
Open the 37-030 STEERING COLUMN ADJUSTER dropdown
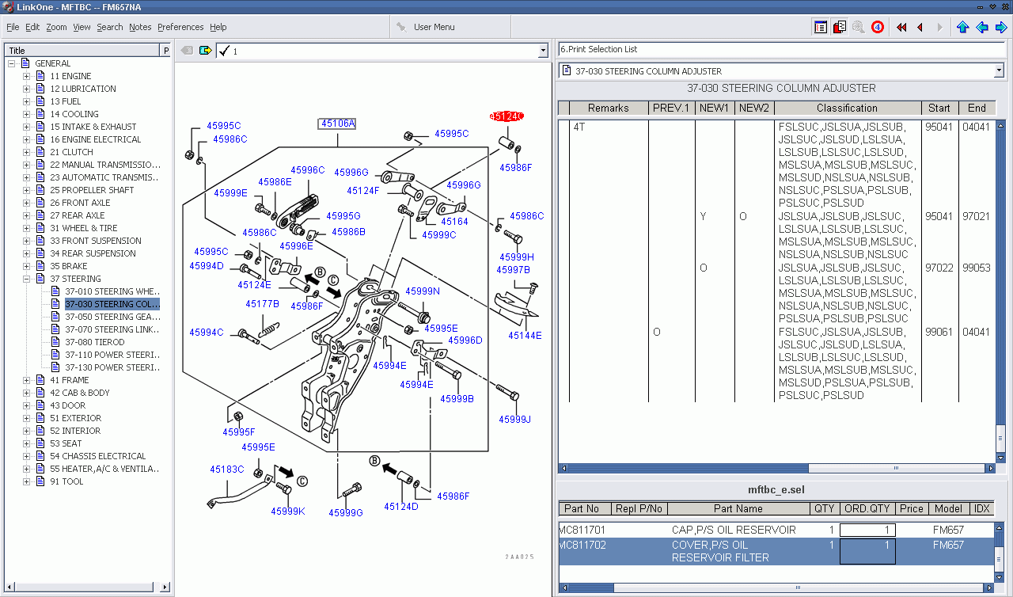coord(998,71)
